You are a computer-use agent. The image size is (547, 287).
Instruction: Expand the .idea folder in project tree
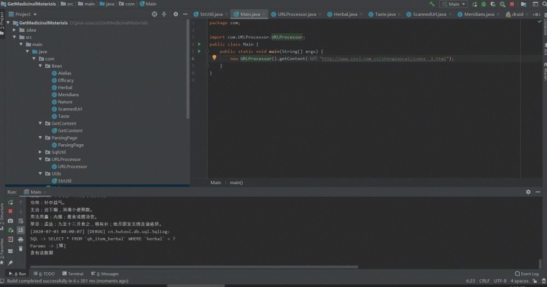point(15,30)
